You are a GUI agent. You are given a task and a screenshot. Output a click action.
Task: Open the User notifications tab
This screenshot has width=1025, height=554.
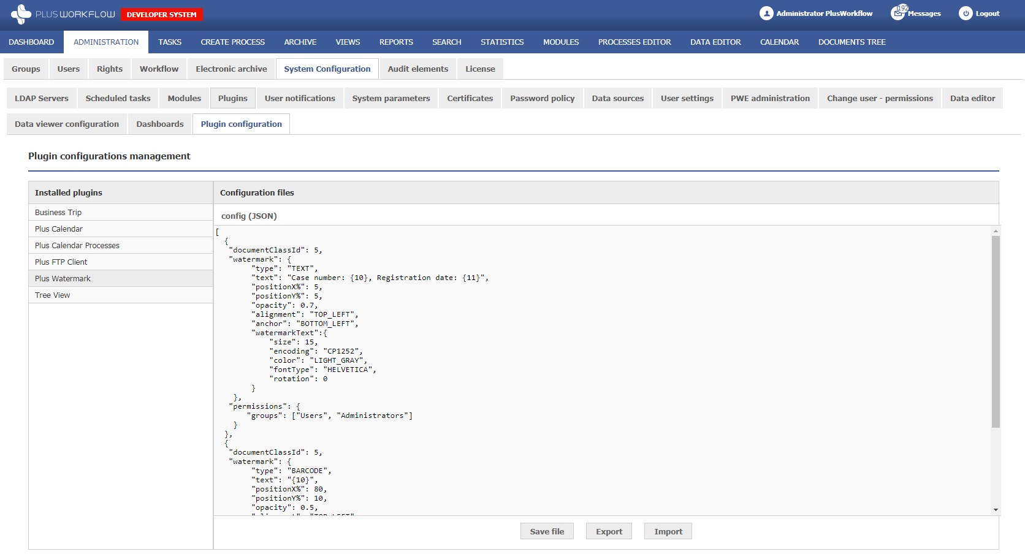[x=300, y=98]
